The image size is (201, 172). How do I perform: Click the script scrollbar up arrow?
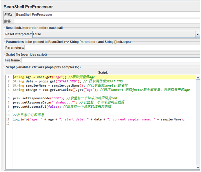click(x=198, y=77)
